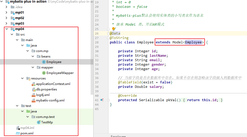Select log4j.xml in the tree
Screen dimensions: 247x137
(x=43, y=95)
